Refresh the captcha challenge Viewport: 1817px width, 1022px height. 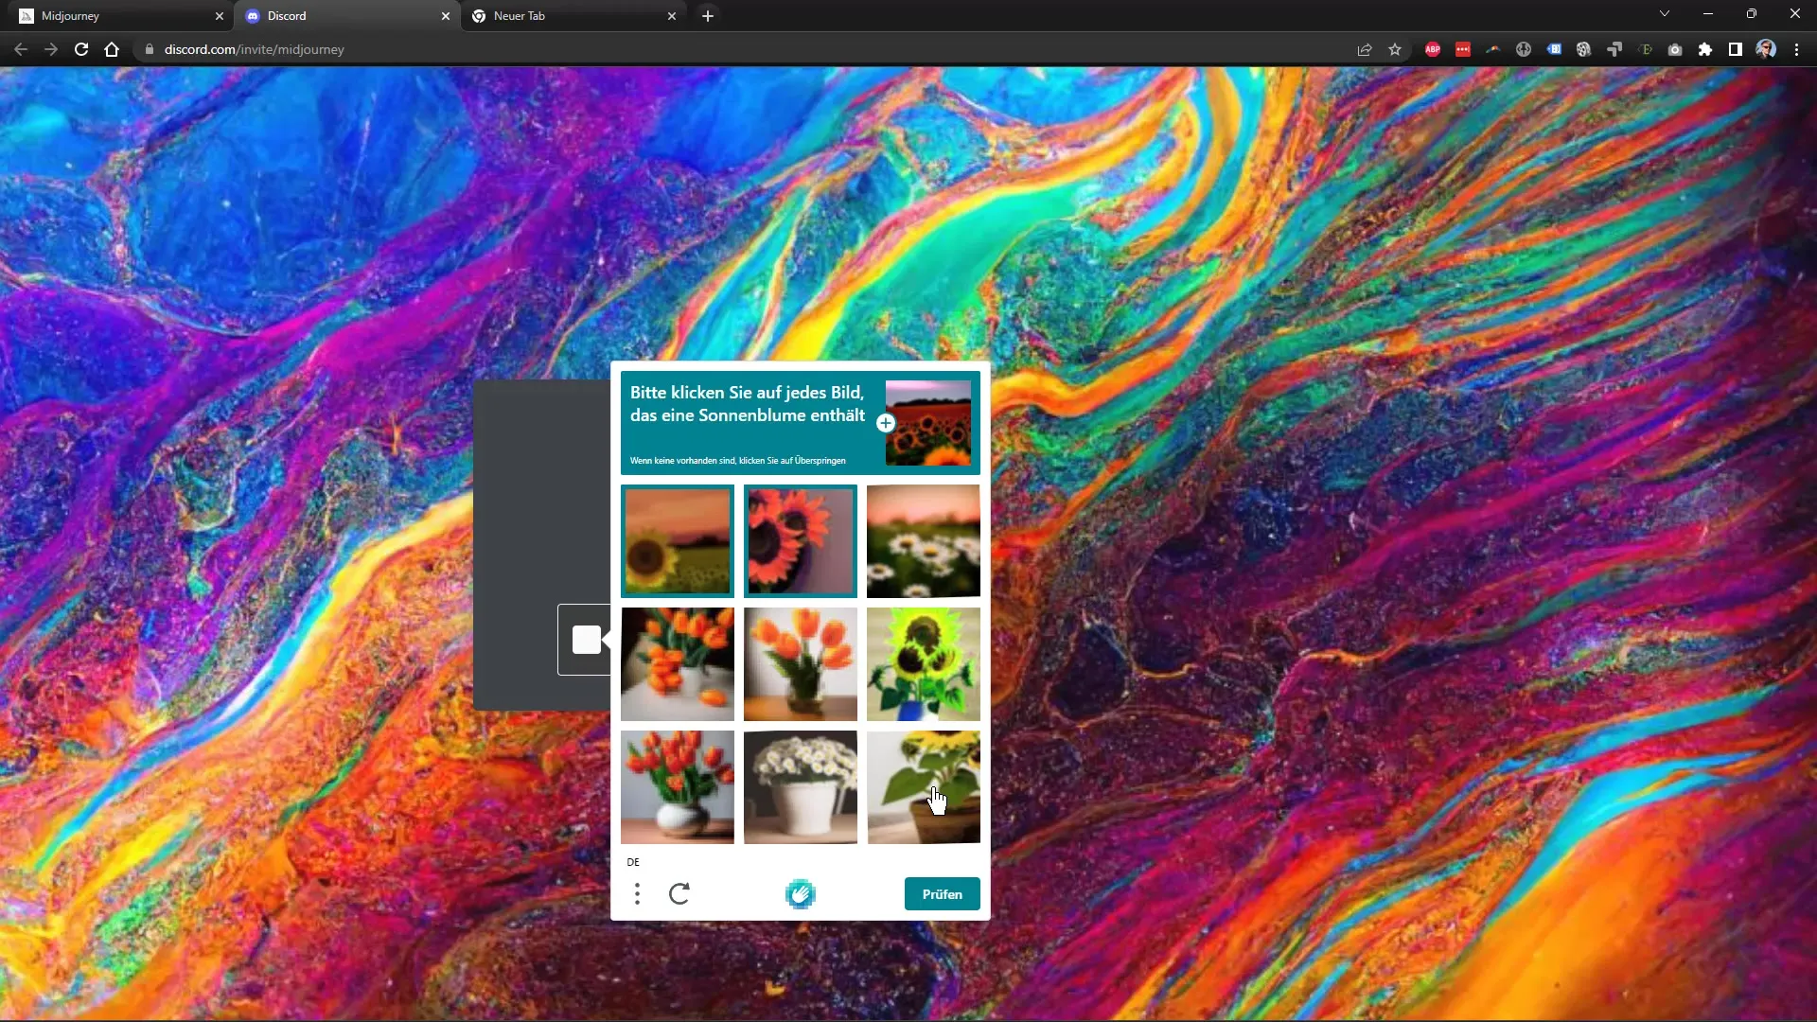tap(679, 894)
